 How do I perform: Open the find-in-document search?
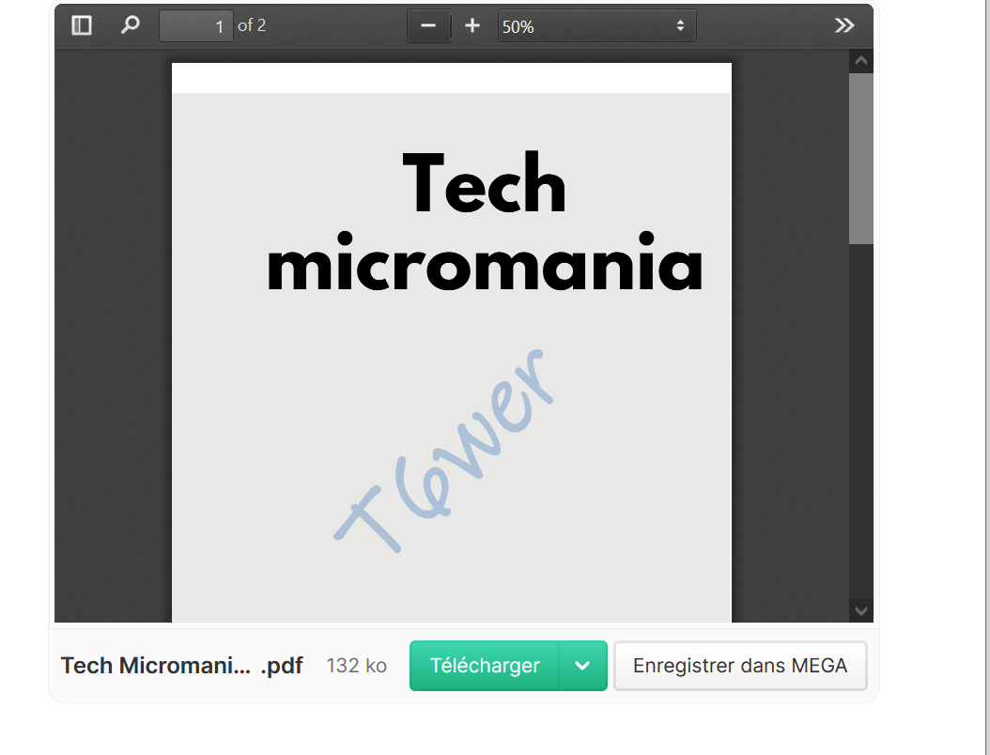coord(130,26)
